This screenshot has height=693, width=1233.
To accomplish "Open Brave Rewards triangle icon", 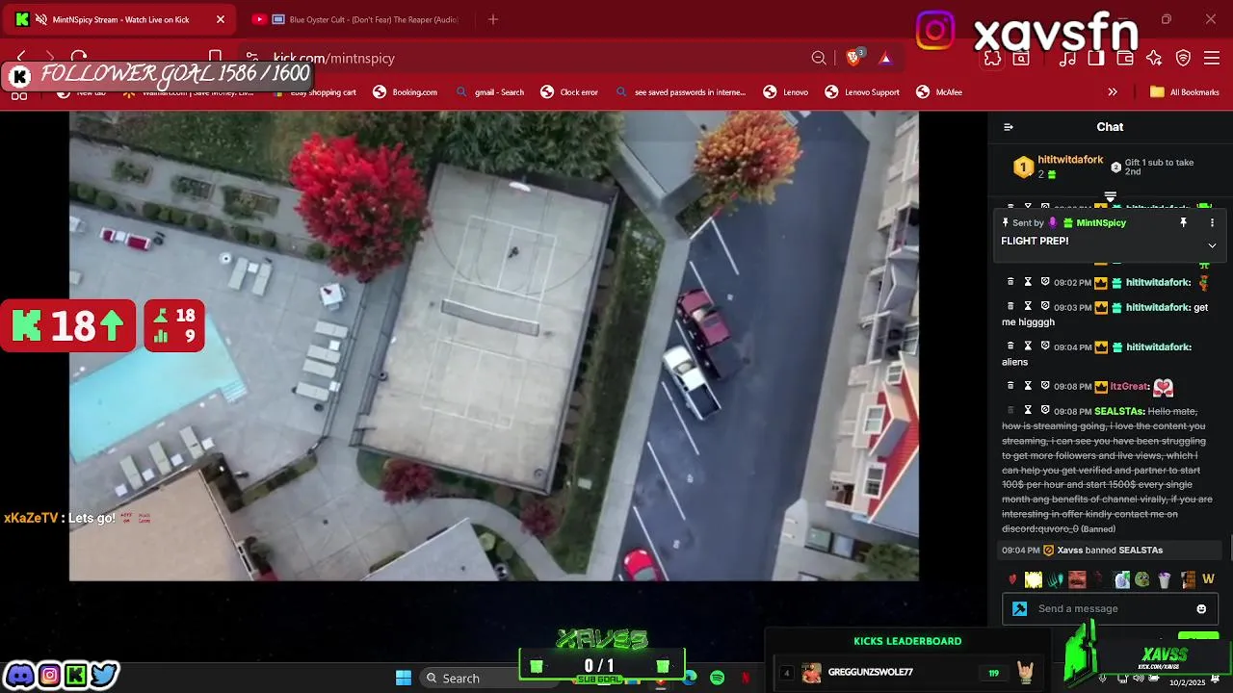I will [x=885, y=58].
